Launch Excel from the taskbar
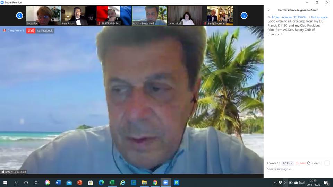The height and width of the screenshot is (187, 333). tap(112, 182)
